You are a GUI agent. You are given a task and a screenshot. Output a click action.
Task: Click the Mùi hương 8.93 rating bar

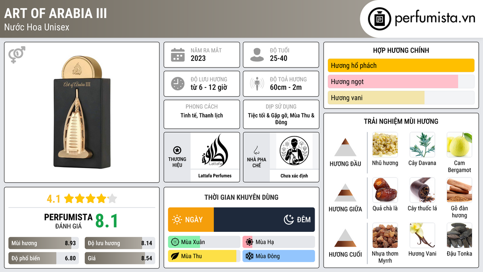[x=44, y=243]
